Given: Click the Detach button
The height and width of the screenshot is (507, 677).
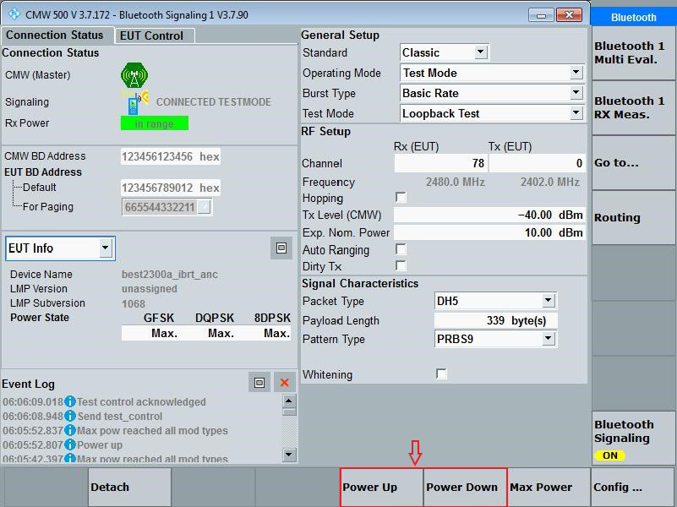Looking at the screenshot, I should pos(128,487).
